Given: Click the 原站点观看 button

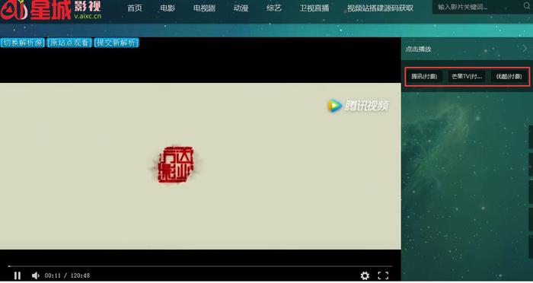Looking at the screenshot, I should click(69, 43).
